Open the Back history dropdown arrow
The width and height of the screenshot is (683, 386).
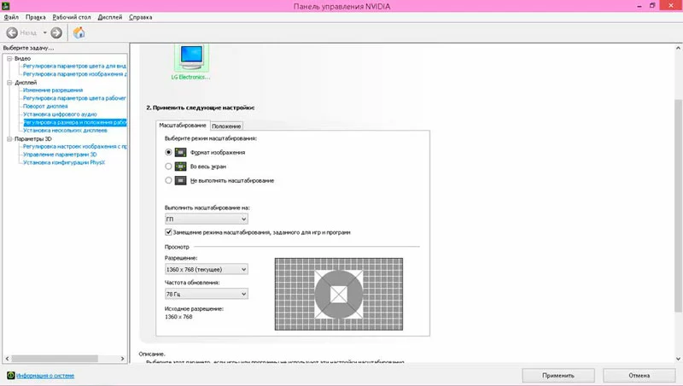point(44,32)
